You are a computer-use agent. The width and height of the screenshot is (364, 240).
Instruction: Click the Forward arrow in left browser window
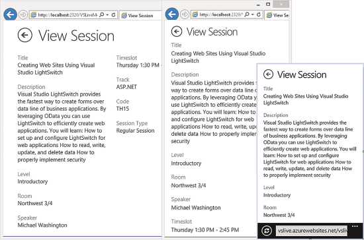point(23,15)
